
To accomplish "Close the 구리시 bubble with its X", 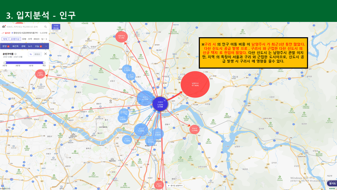I will tap(165, 100).
